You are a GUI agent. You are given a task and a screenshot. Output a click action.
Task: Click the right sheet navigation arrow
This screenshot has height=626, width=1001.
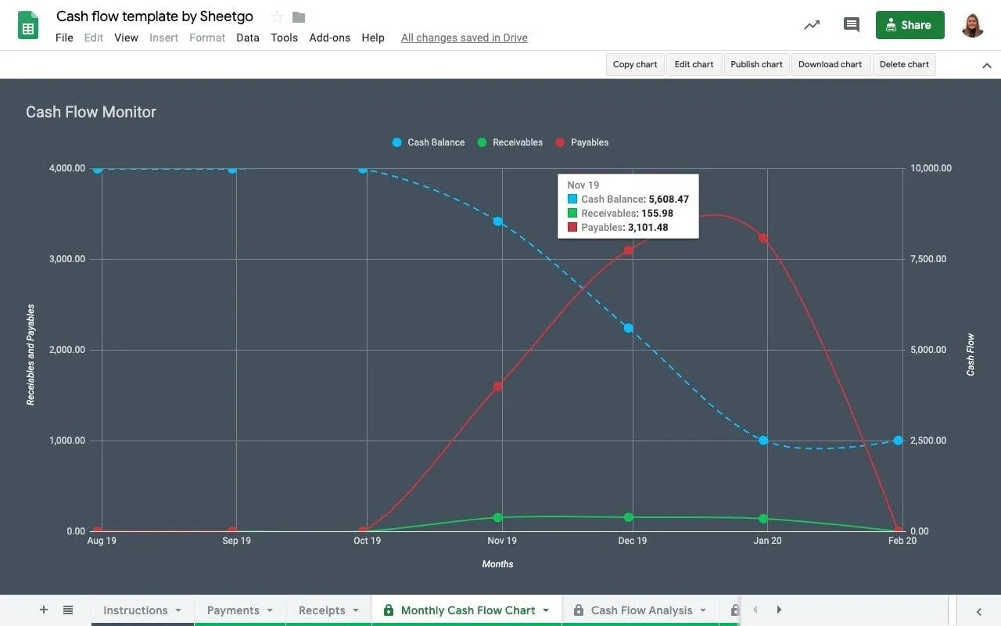[779, 610]
